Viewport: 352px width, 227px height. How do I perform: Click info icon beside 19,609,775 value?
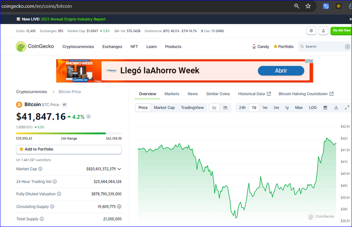coord(119,206)
